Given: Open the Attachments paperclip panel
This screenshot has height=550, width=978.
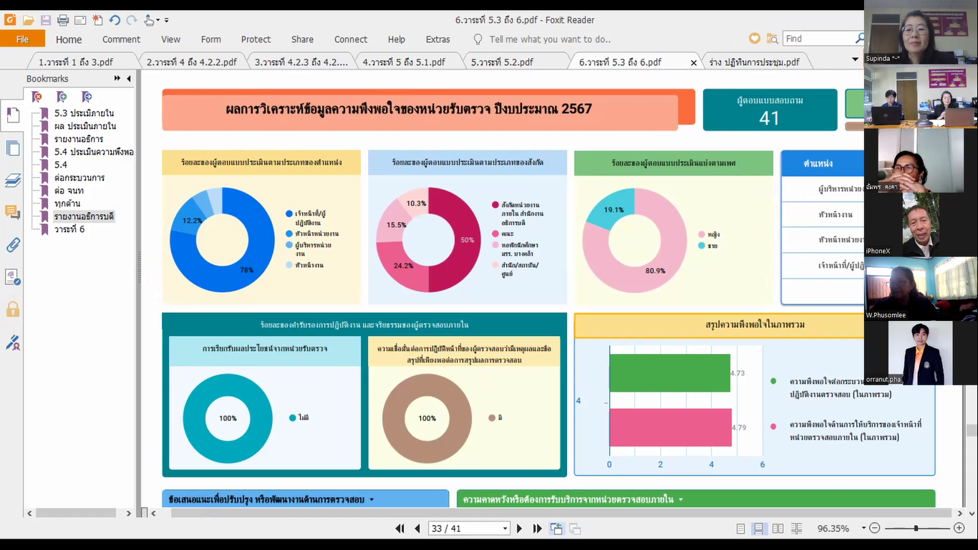Looking at the screenshot, I should pos(13,245).
